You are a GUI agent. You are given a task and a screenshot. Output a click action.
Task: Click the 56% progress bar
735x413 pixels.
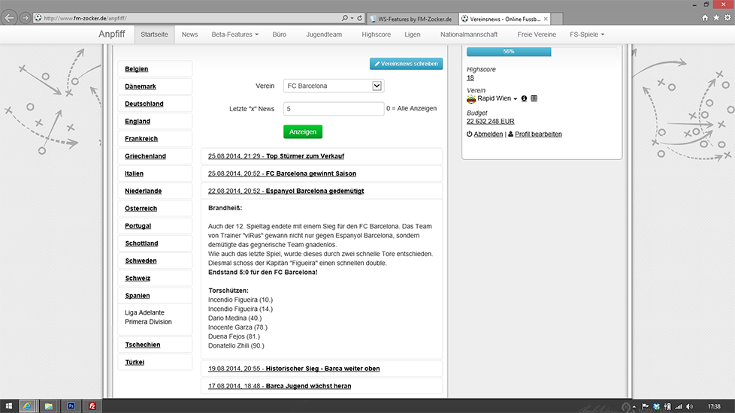[509, 52]
